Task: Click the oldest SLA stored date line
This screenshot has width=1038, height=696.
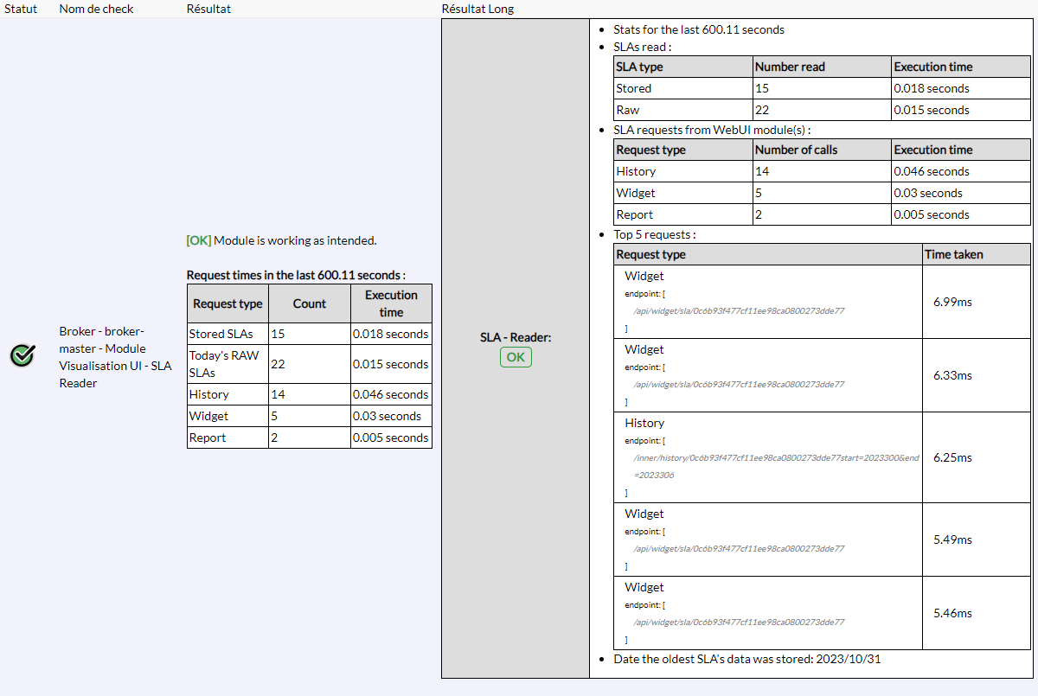Action: click(x=746, y=659)
